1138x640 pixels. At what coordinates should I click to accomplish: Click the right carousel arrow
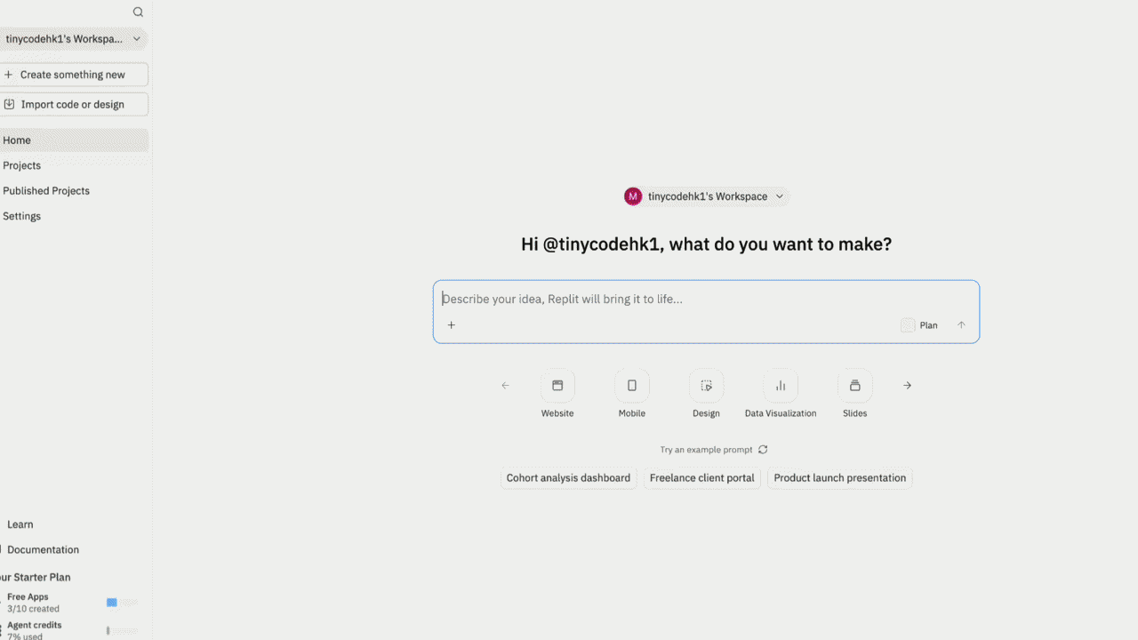click(906, 385)
